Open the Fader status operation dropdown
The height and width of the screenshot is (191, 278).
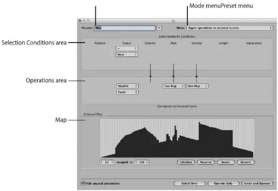click(127, 92)
